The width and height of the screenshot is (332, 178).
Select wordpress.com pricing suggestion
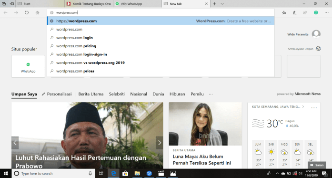pyautogui.click(x=161, y=46)
